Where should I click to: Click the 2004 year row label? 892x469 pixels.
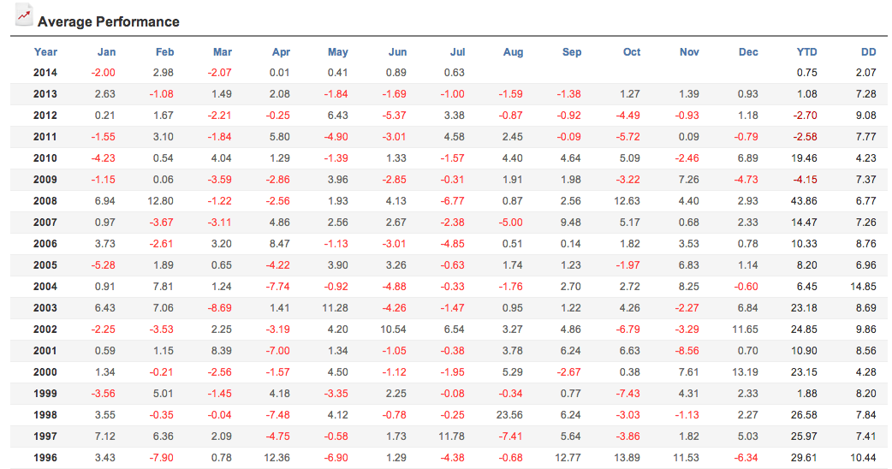point(45,287)
